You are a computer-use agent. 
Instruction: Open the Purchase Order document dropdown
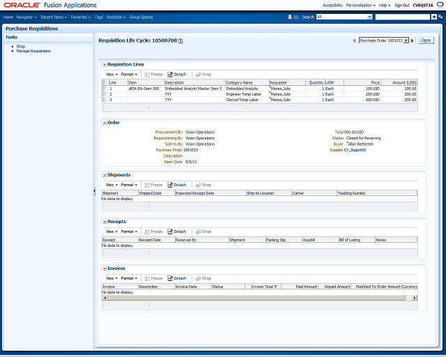406,40
